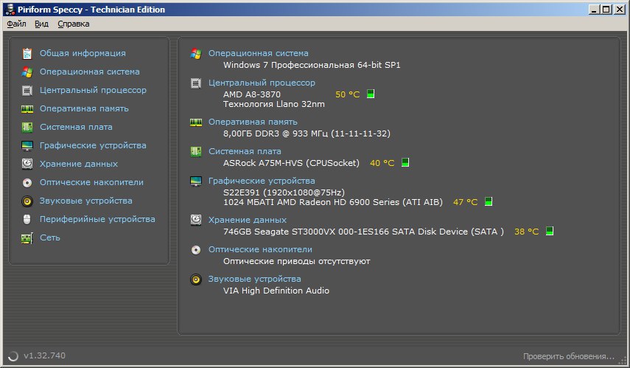Click the update spinner icon near version
Screen dimensions: 630x368
click(13, 356)
